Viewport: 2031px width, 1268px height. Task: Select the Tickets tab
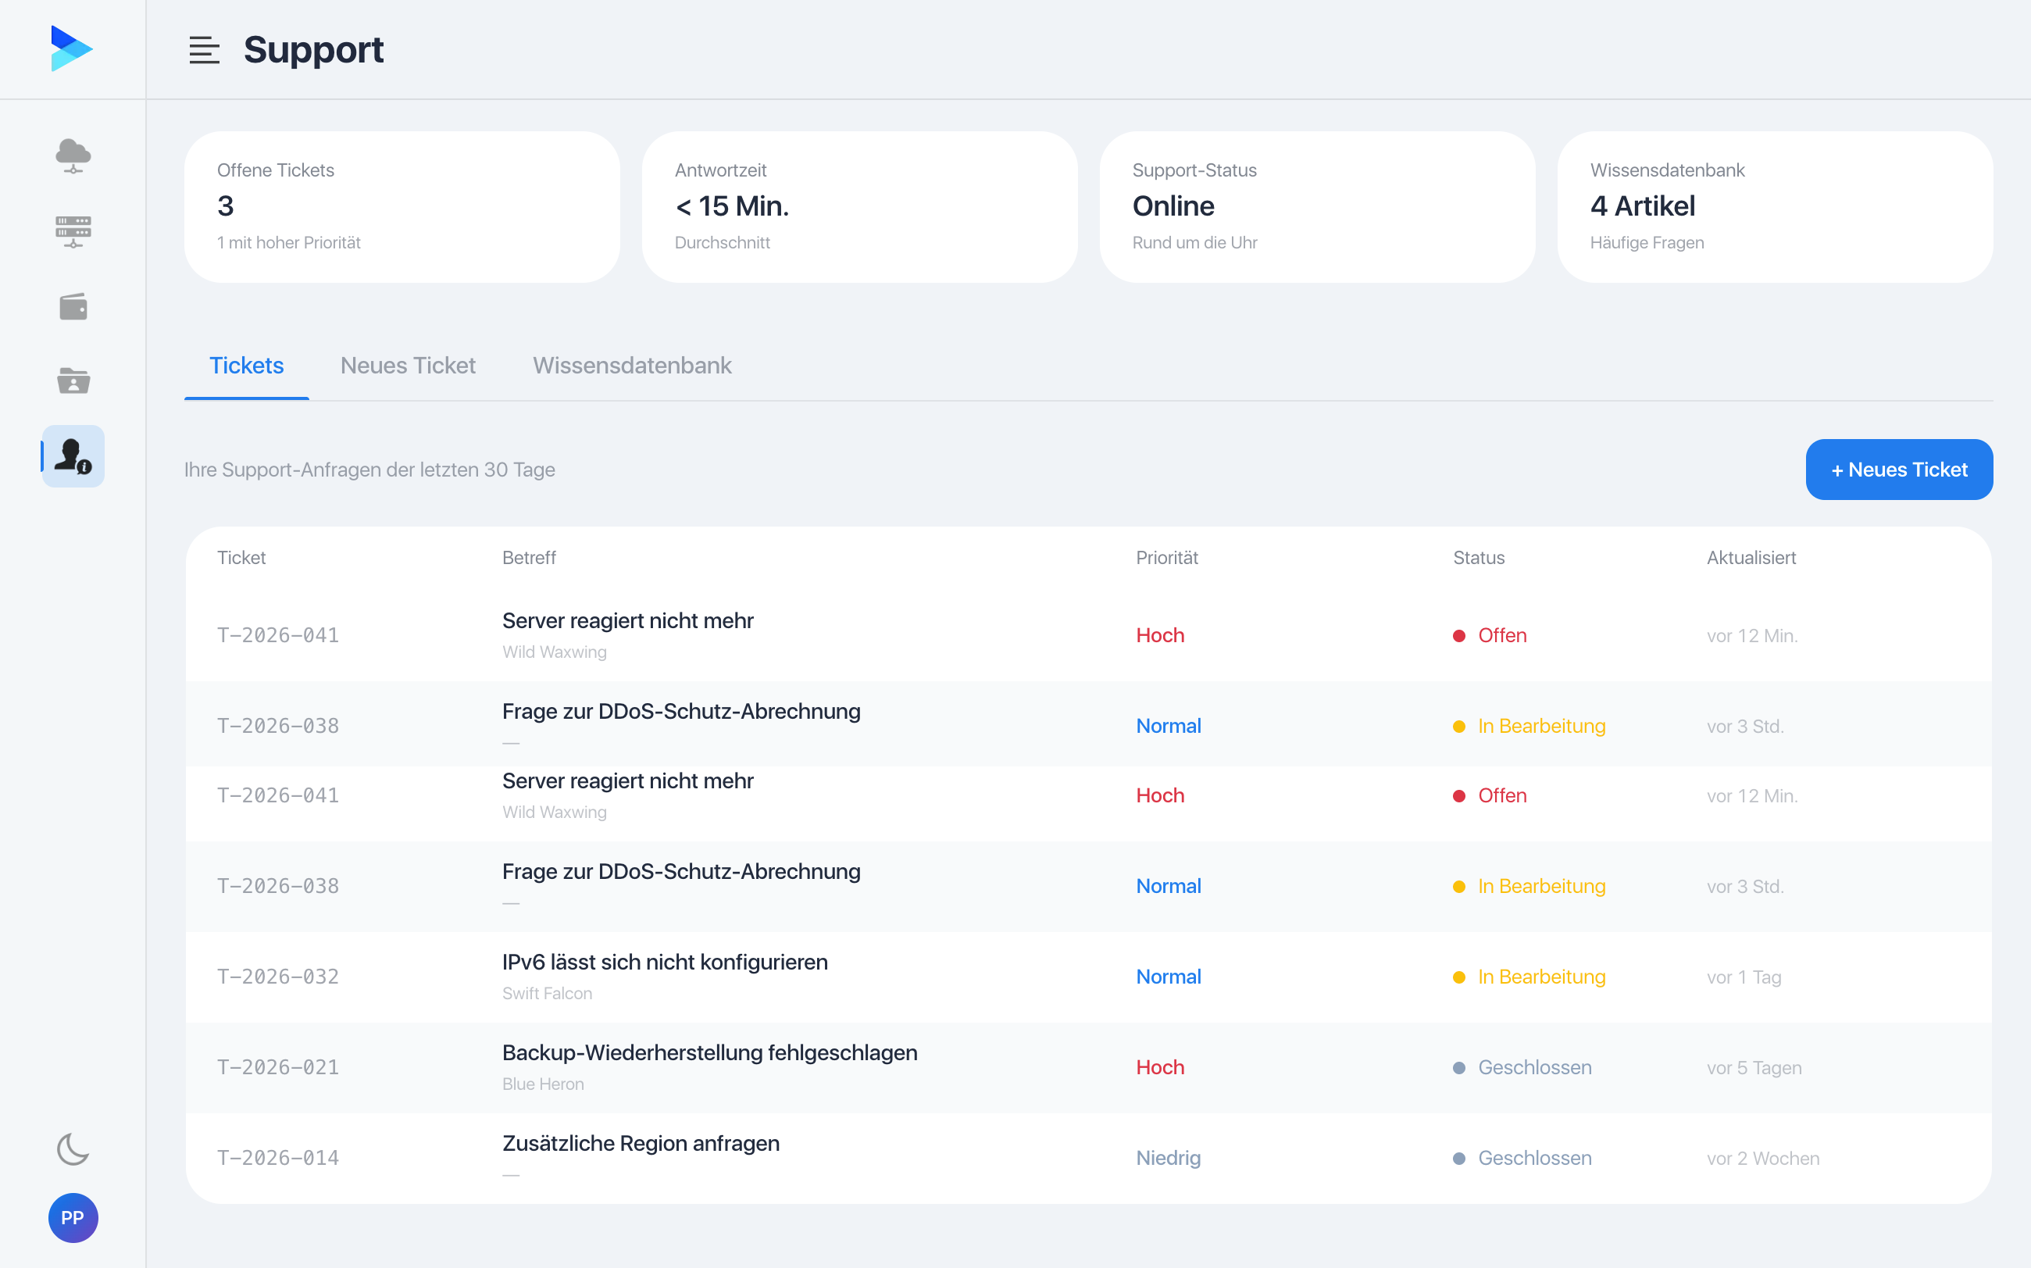(x=247, y=366)
